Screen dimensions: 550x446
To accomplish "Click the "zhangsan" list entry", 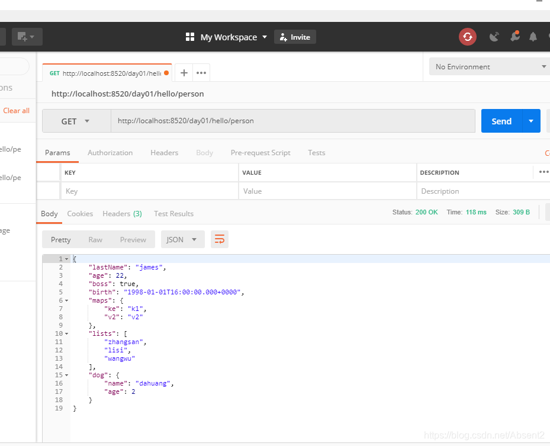I will coord(124,342).
